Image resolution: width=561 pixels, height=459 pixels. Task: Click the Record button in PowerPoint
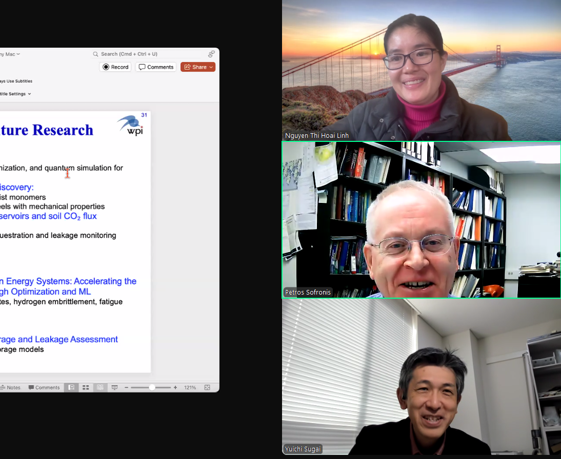pyautogui.click(x=115, y=67)
